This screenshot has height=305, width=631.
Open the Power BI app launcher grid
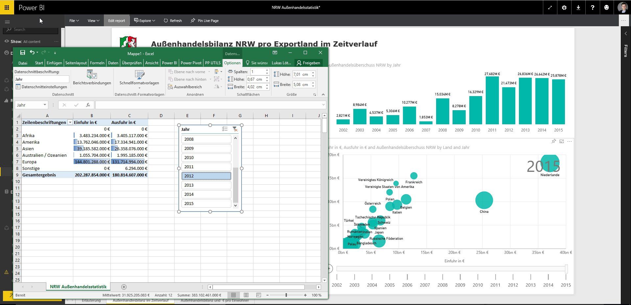click(x=7, y=7)
